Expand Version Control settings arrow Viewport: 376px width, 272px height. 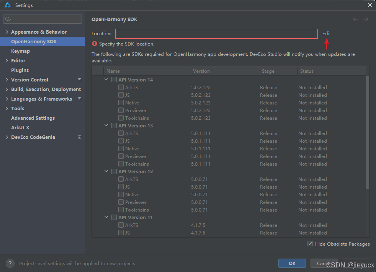click(7, 80)
